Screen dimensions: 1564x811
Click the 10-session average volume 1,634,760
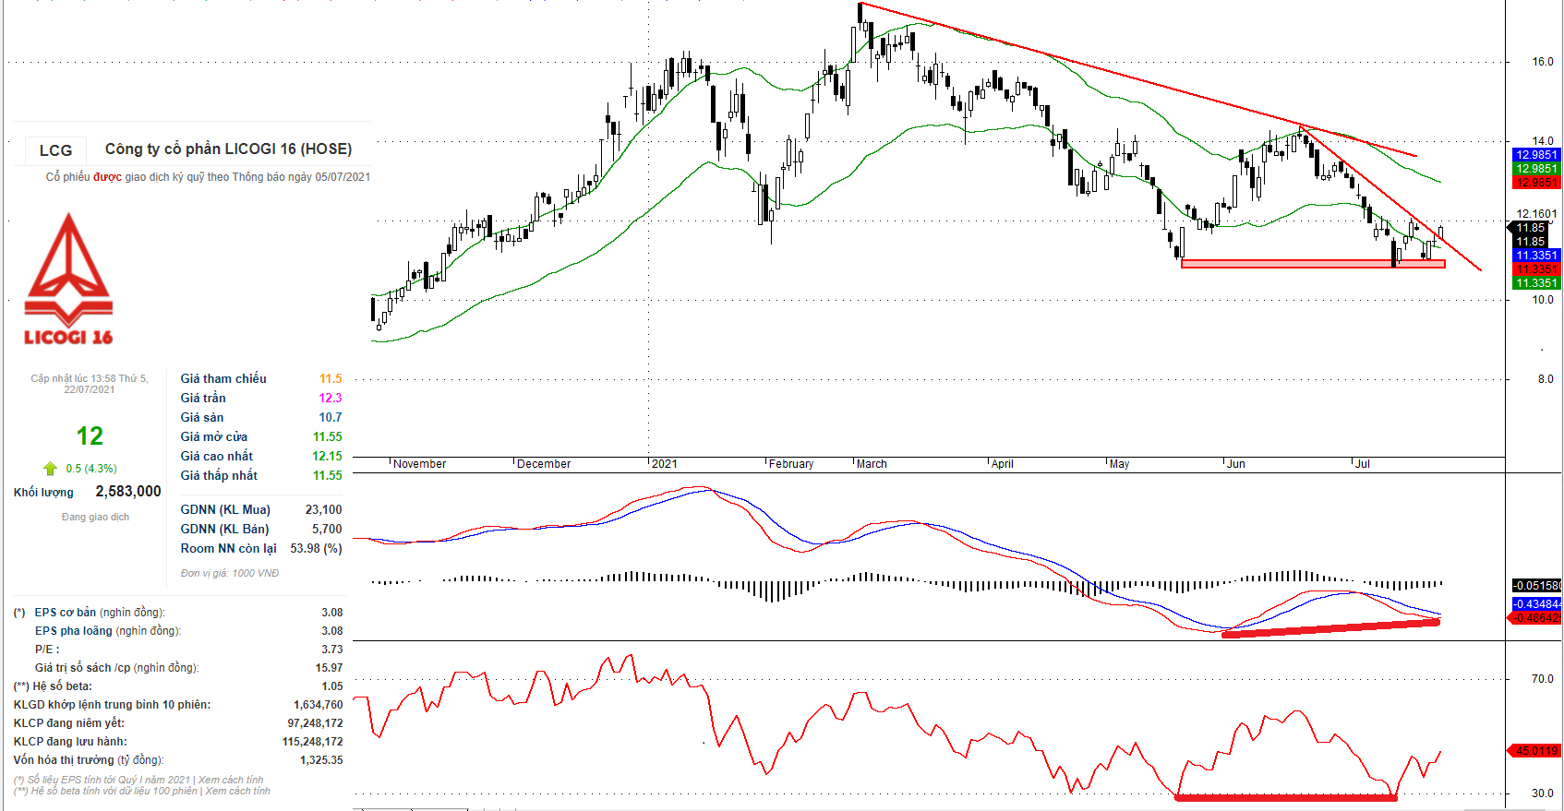pos(319,705)
